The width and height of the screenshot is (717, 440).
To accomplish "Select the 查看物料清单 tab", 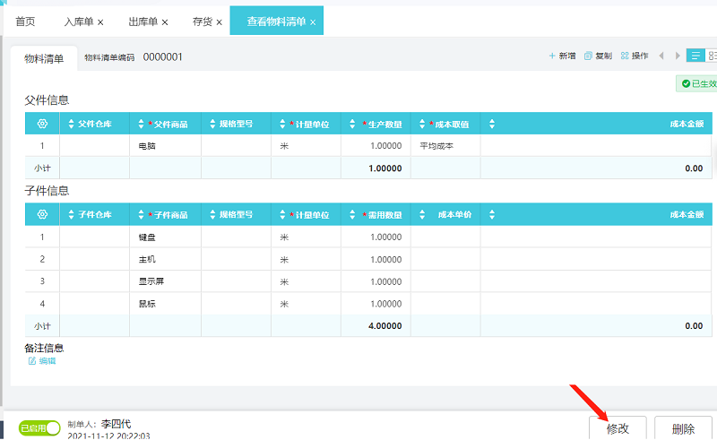I will click(276, 22).
